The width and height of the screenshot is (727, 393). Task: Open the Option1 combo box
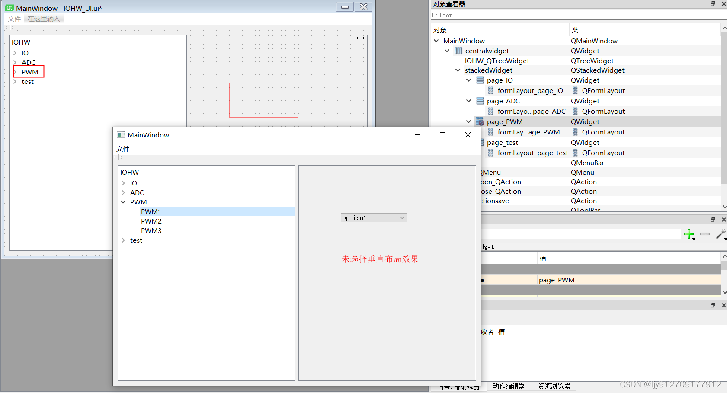click(x=374, y=218)
